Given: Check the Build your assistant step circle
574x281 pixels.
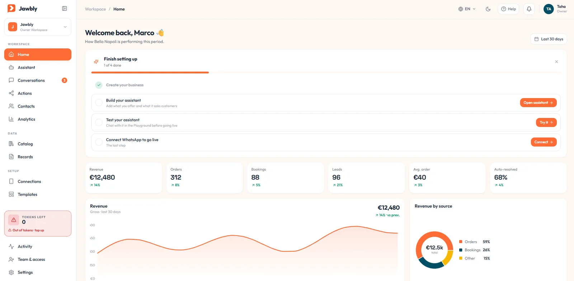Looking at the screenshot, I should click(x=99, y=103).
